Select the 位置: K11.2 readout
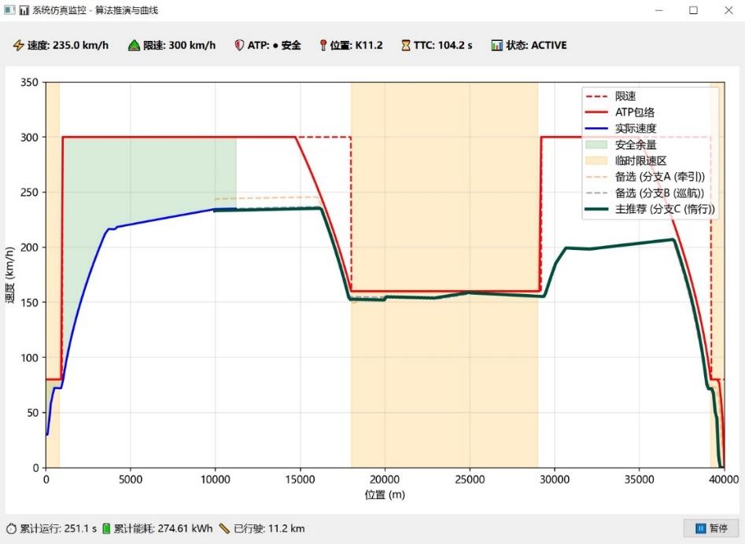 point(356,45)
